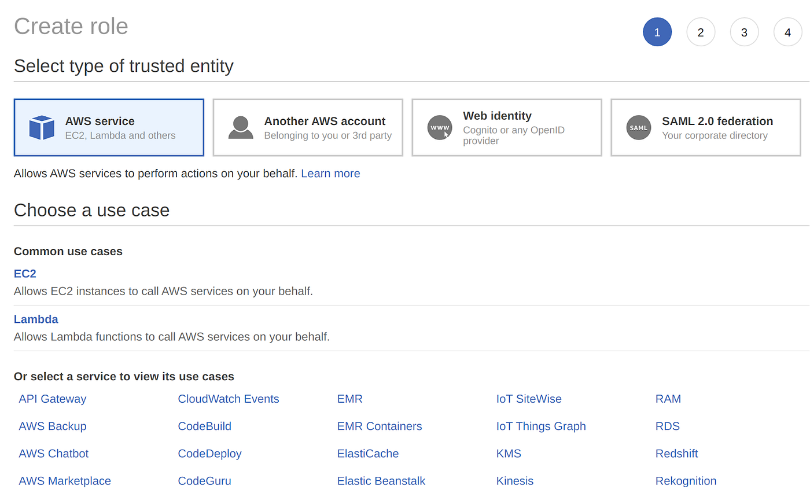Select ElastiCache service
Viewport: 810px width, 493px height.
coord(368,454)
